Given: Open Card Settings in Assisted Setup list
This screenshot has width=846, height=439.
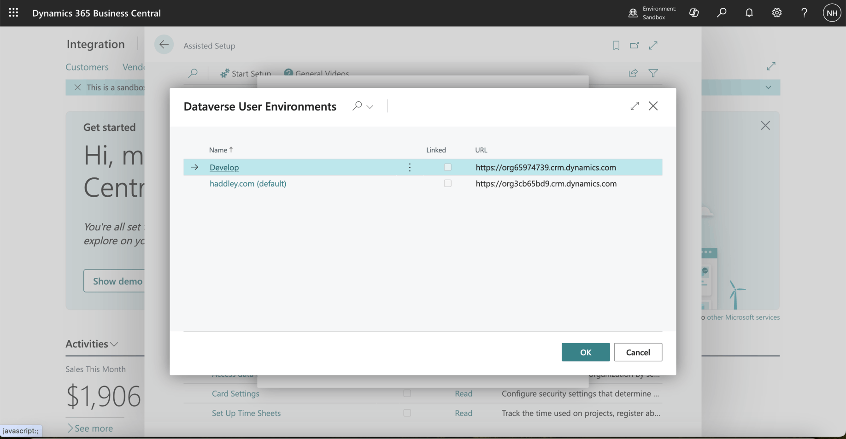Looking at the screenshot, I should pyautogui.click(x=235, y=393).
